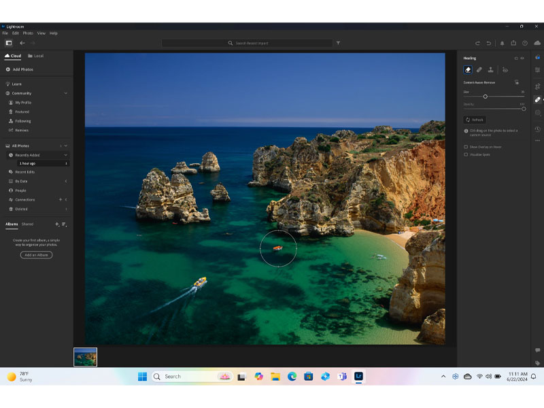Open the Healing tool in right strip
Viewport: 544px width, 408px height.
point(537,100)
